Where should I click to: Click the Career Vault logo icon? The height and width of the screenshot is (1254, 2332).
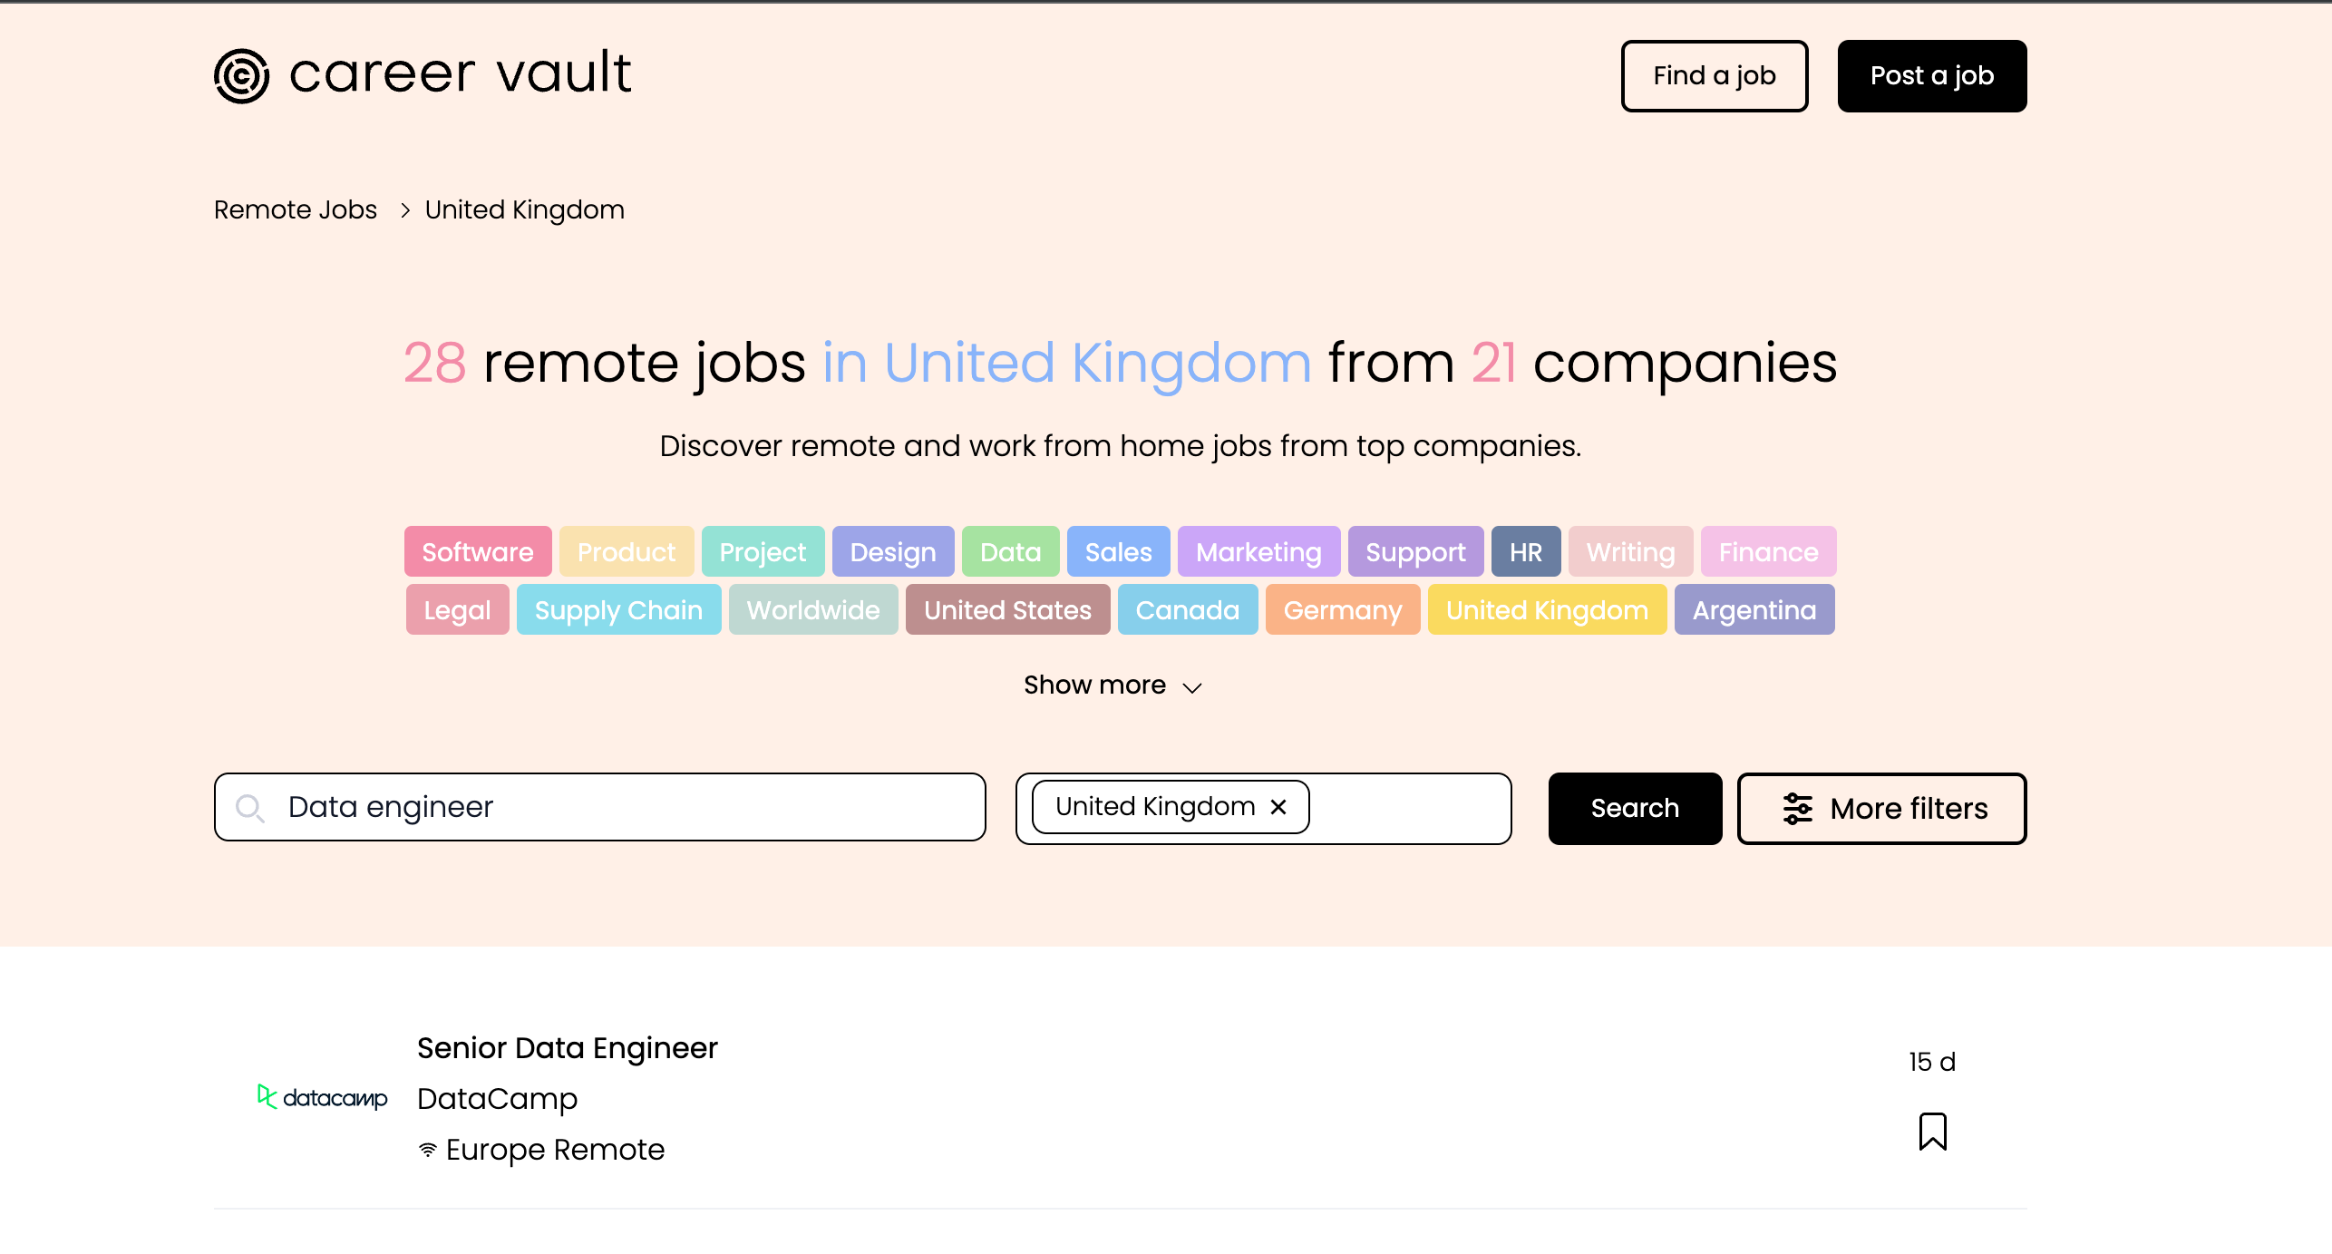pos(241,75)
